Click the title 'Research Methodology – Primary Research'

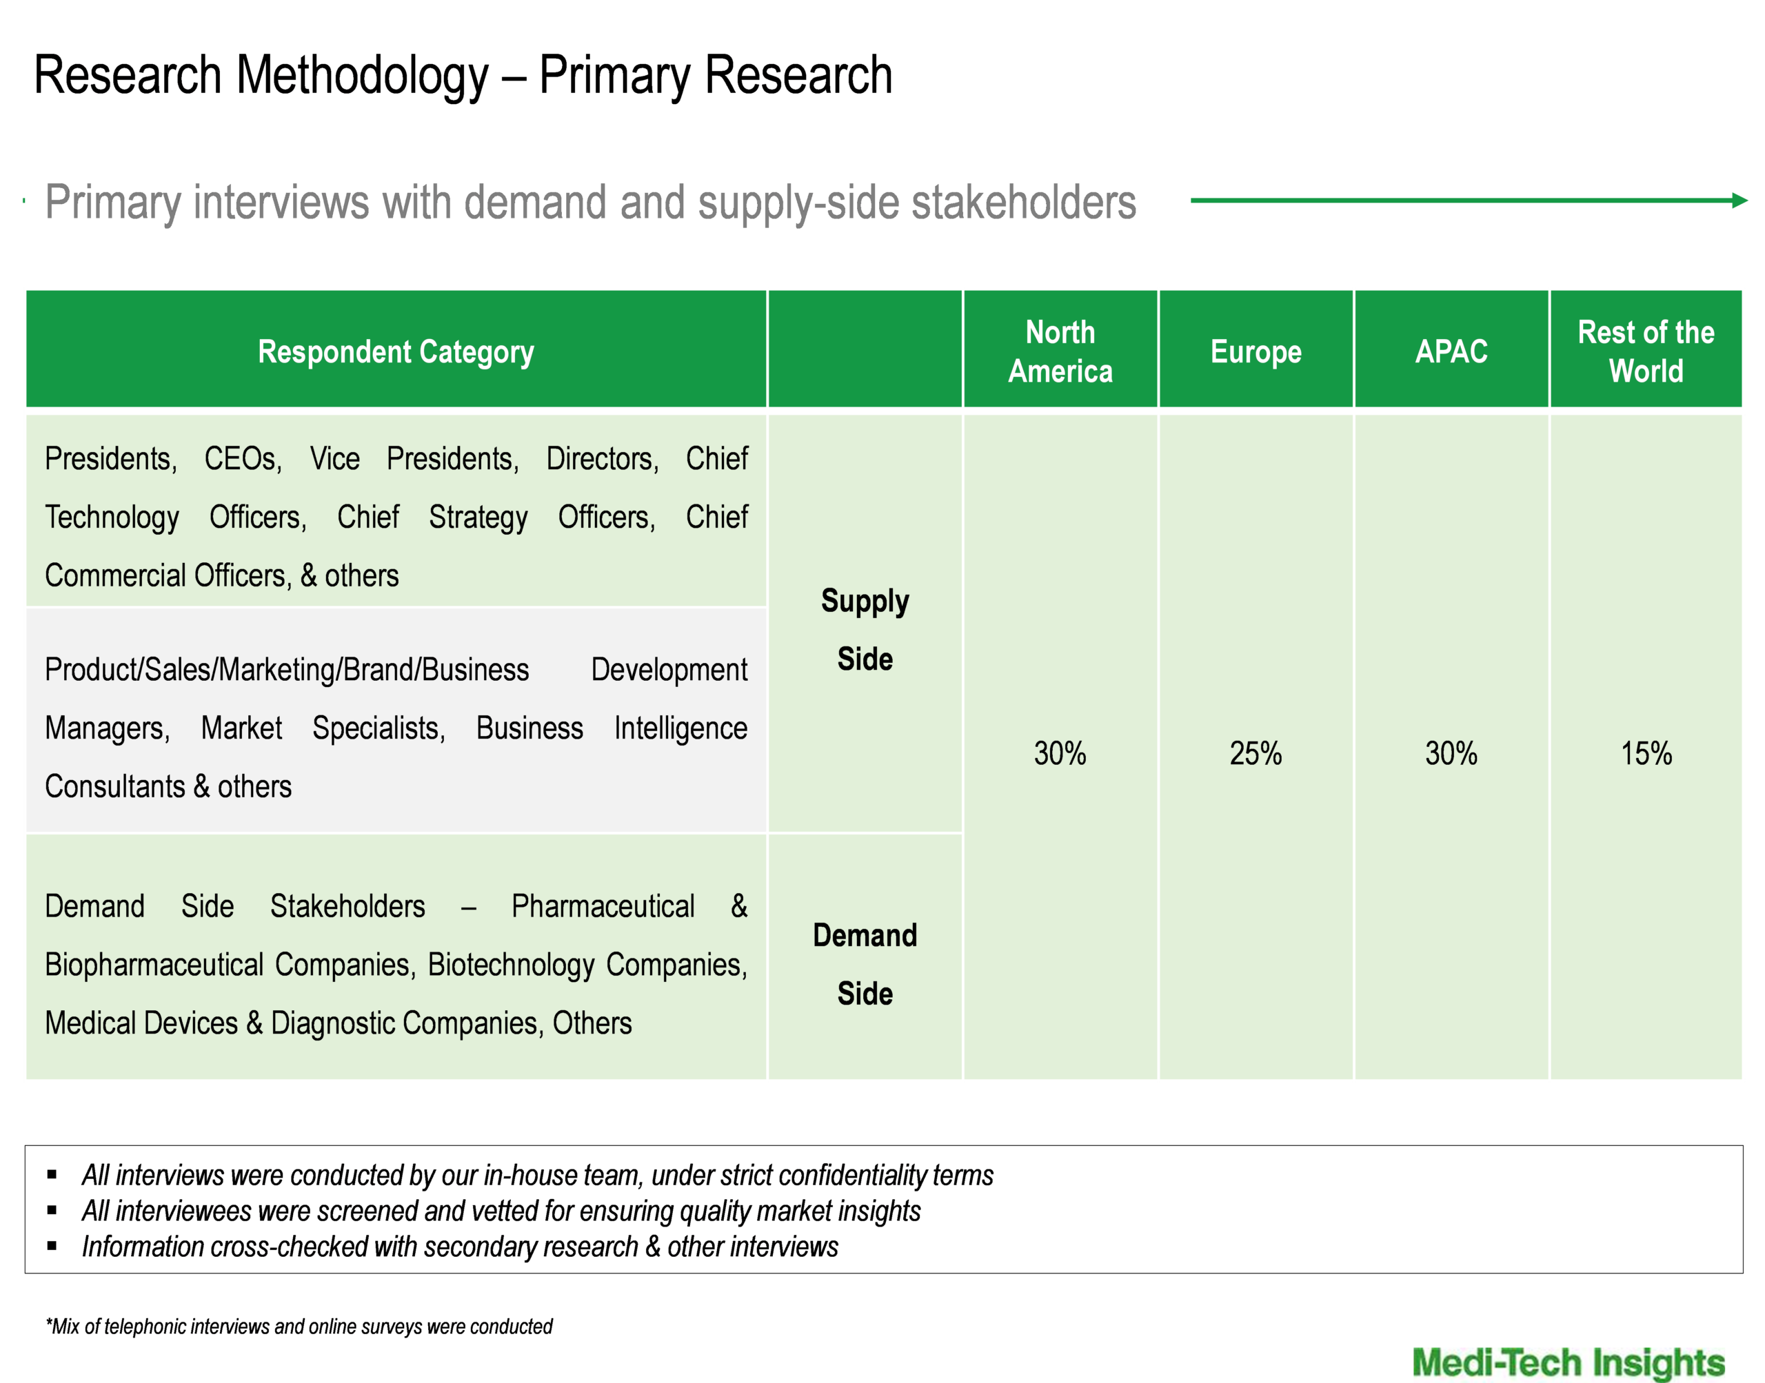(x=463, y=75)
